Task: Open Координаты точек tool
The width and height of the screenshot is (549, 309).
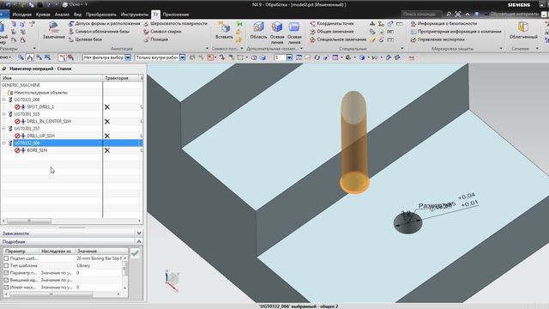Action: click(332, 23)
